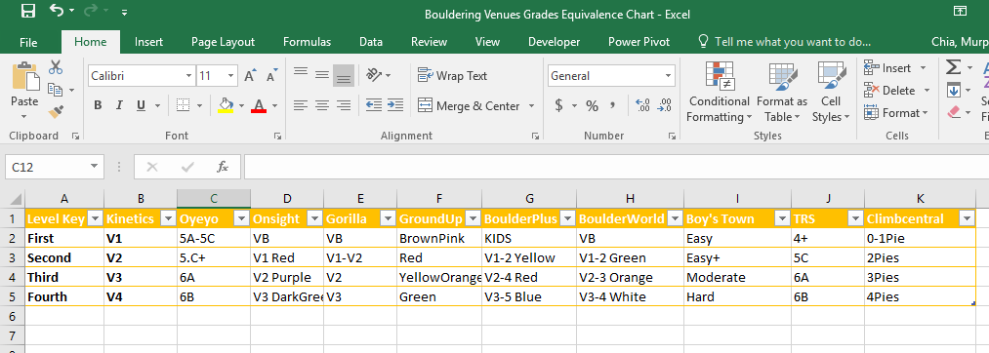Viewport: 989px width, 353px height.
Task: Open the font size dropdown
Action: pyautogui.click(x=230, y=76)
